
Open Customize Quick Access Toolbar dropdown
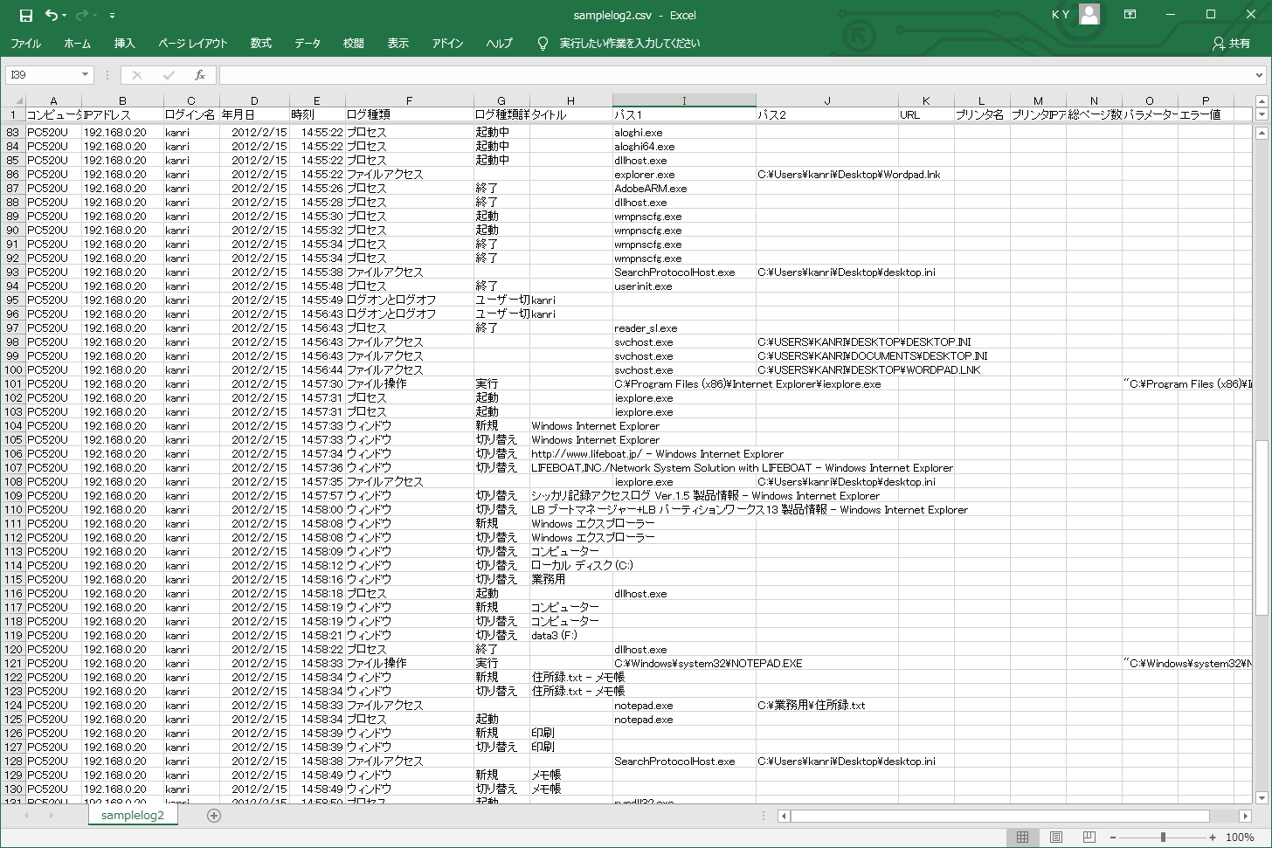[112, 16]
